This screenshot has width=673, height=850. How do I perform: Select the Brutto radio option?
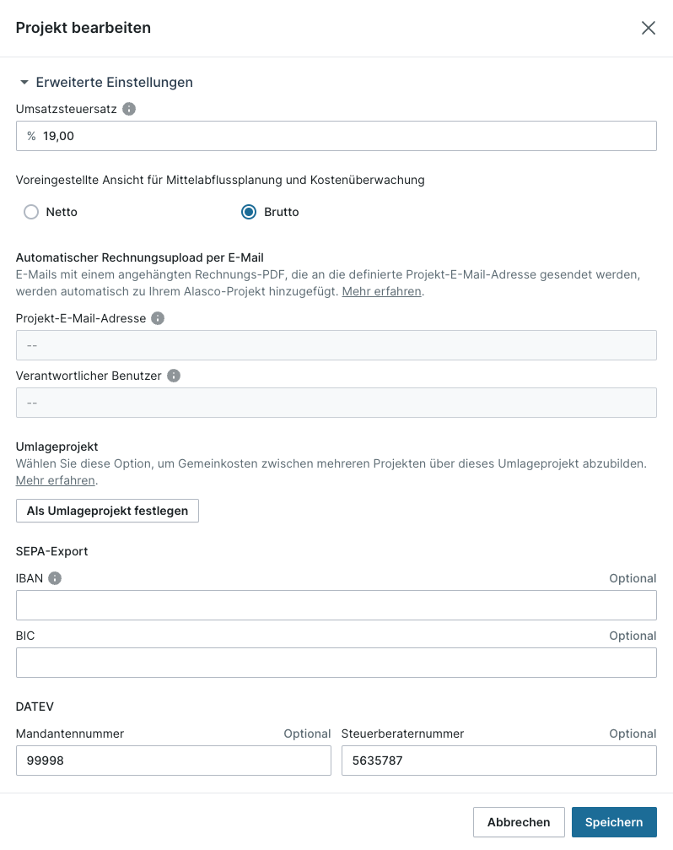click(249, 212)
